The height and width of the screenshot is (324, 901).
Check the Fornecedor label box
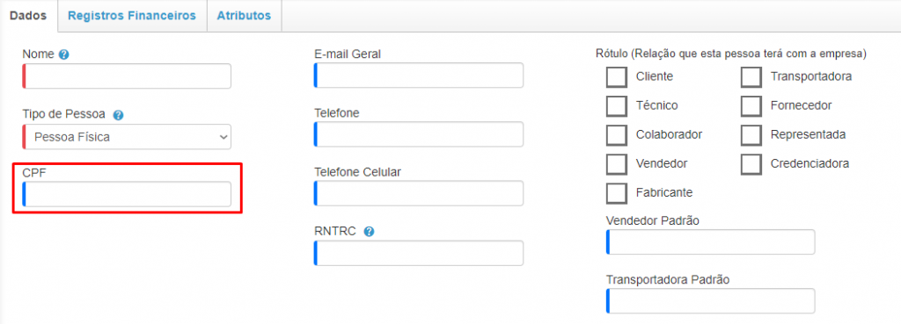751,105
